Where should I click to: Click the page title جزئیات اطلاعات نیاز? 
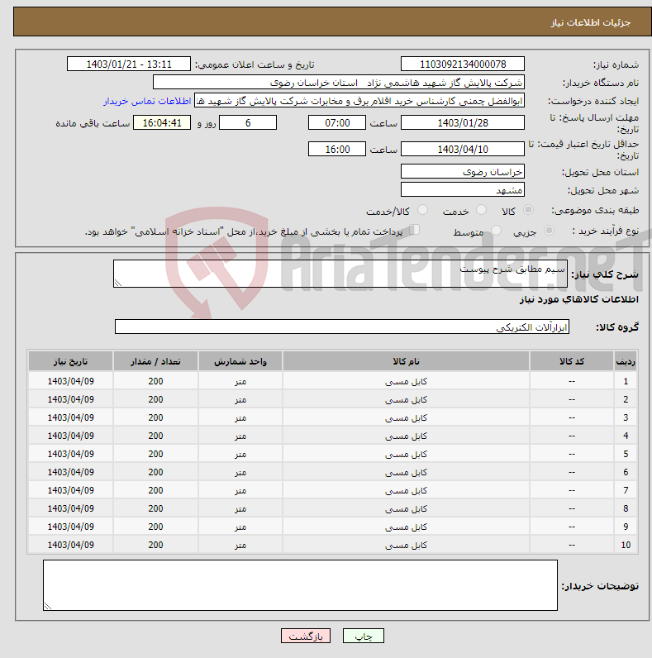[x=591, y=22]
